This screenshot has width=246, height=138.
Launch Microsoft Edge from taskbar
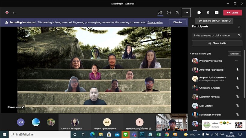point(92,134)
